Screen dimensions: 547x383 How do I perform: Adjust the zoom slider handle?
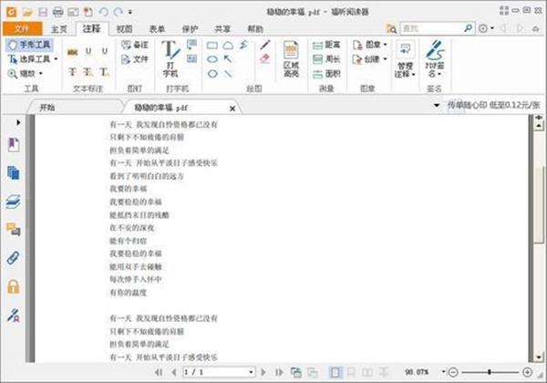pyautogui.click(x=490, y=372)
